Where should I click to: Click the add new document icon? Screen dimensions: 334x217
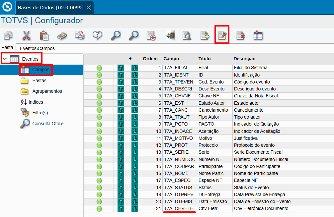[x=205, y=35]
